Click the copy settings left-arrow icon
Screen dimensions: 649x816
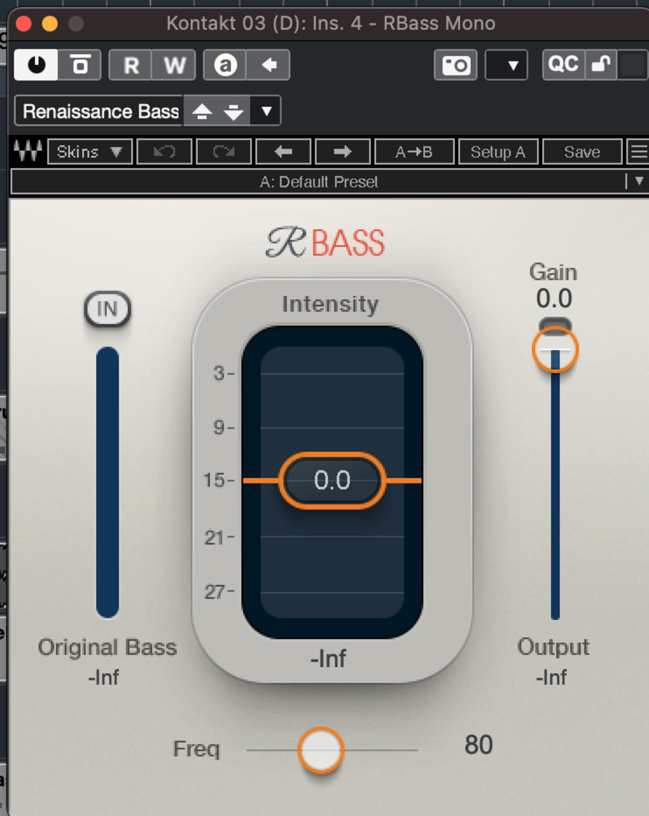(269, 65)
